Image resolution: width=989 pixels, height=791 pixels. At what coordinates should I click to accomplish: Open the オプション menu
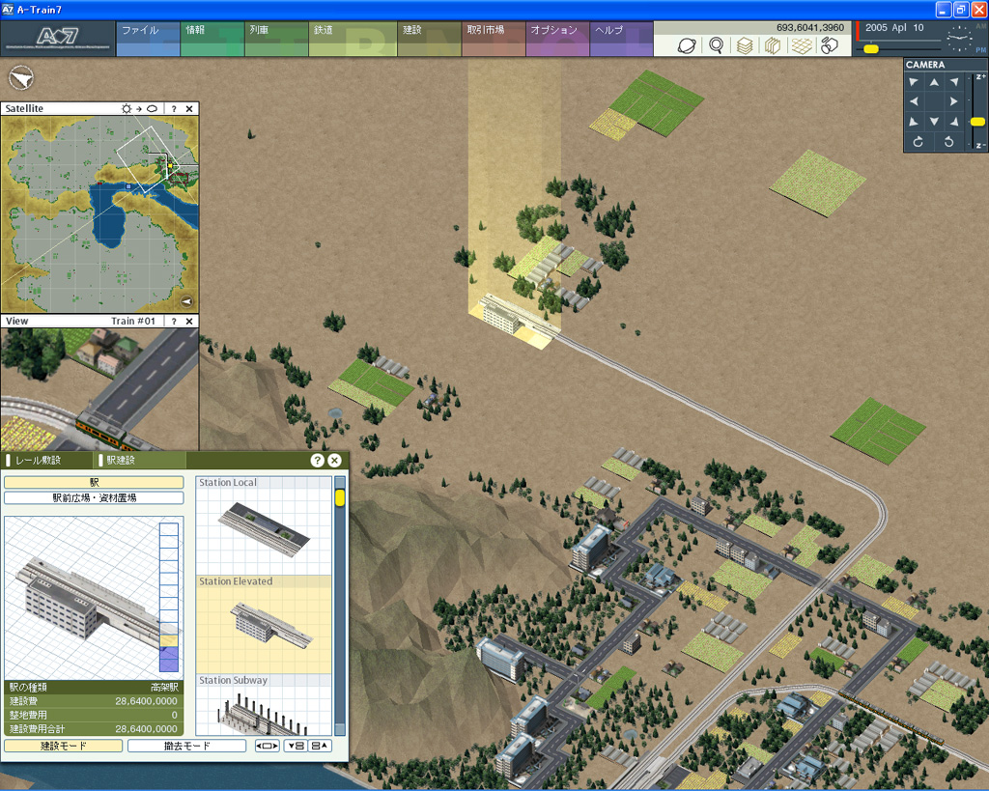(x=557, y=39)
